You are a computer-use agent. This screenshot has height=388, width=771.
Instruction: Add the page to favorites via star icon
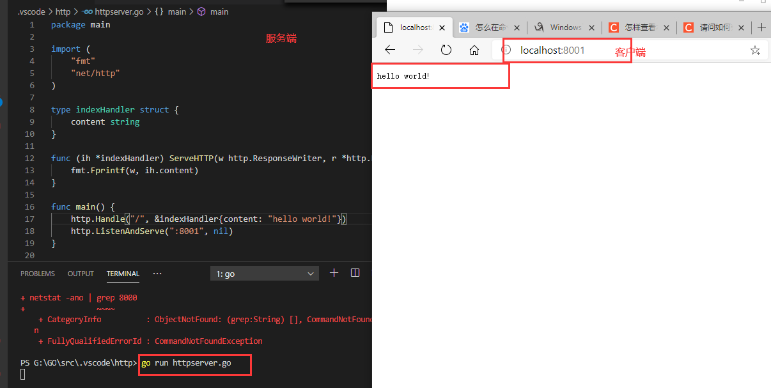pos(755,49)
